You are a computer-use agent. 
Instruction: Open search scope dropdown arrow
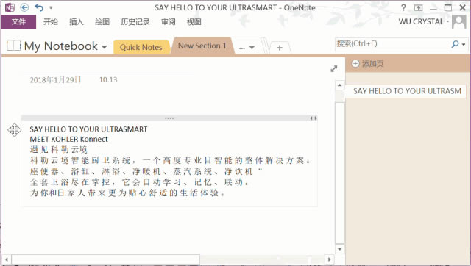click(464, 44)
